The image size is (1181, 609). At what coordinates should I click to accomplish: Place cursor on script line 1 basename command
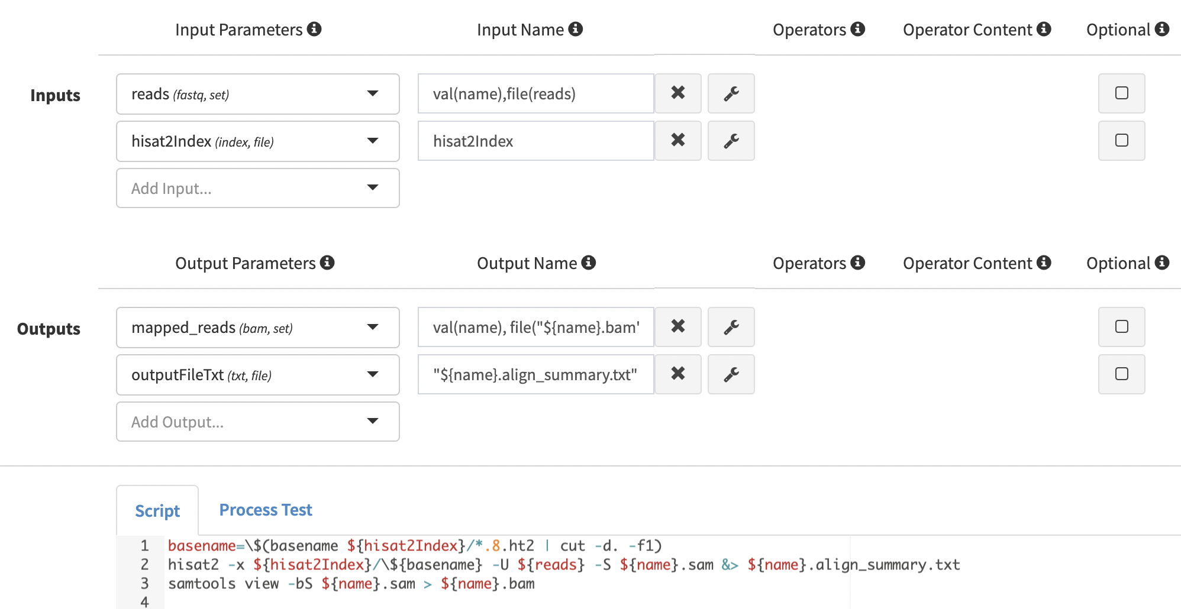coord(415,545)
